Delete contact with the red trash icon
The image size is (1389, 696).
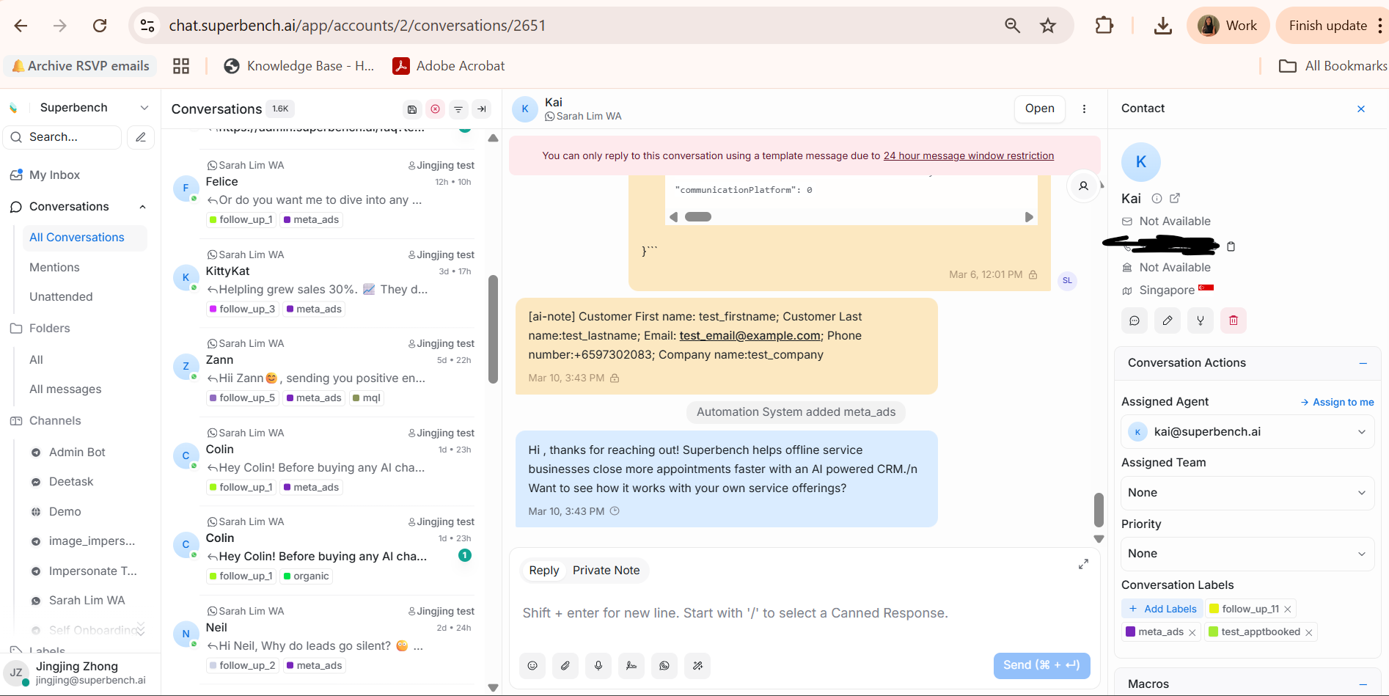[x=1234, y=320]
